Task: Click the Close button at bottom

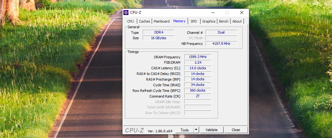Action: 236,130
